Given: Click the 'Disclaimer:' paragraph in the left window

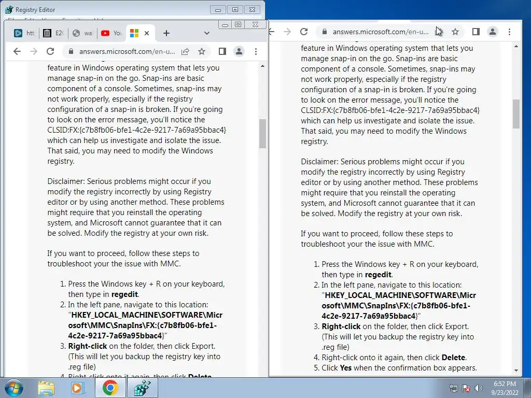Looking at the screenshot, I should [136, 207].
